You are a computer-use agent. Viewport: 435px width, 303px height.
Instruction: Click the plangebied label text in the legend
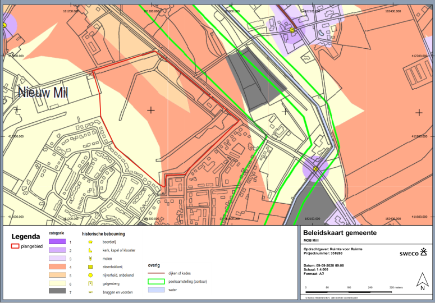point(31,246)
